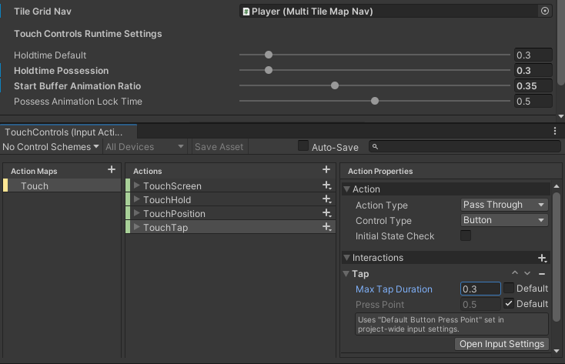
Task: Select the TouchScreen action row
Action: pyautogui.click(x=231, y=185)
